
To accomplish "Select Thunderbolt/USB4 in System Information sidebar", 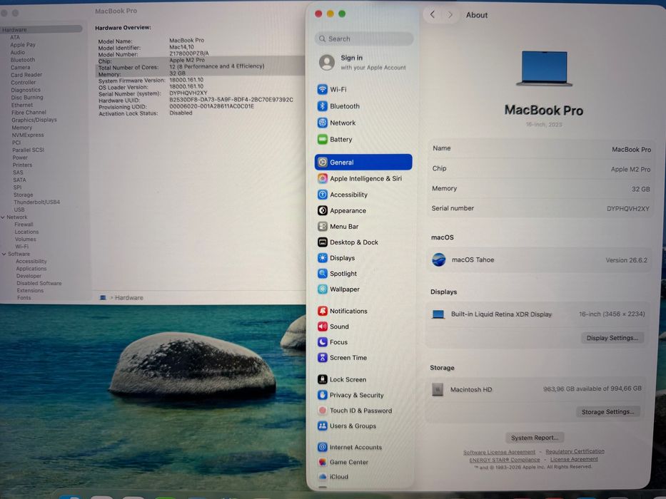I will pos(36,202).
